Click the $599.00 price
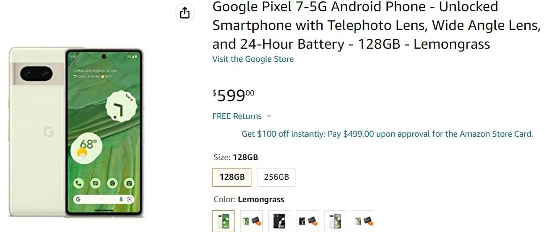Screen dimensions: 545x242 pos(234,95)
